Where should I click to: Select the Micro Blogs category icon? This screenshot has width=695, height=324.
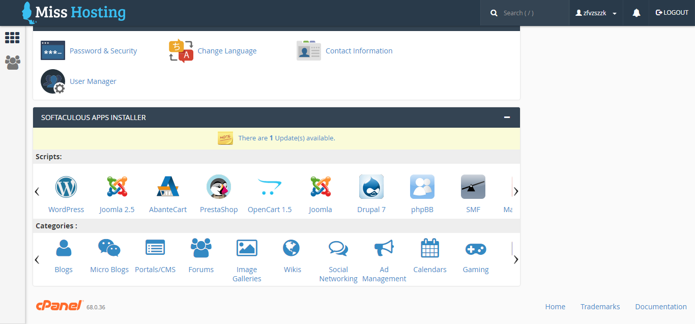[109, 248]
